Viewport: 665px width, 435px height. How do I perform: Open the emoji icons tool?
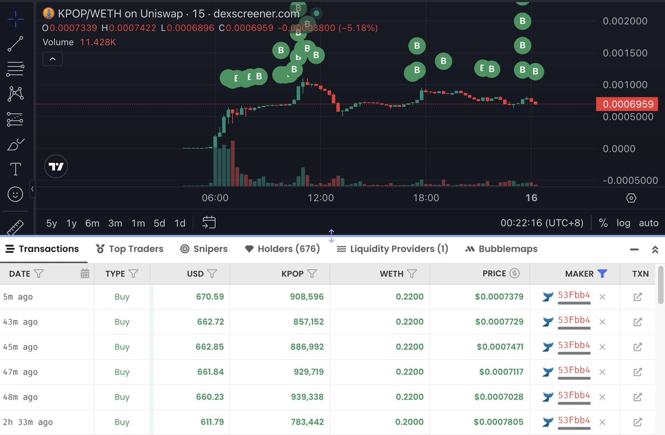click(x=16, y=195)
